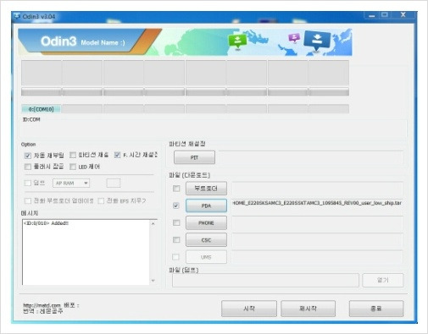
Task: Tick the checkbox beside the PHONE button
Action: pyautogui.click(x=176, y=222)
